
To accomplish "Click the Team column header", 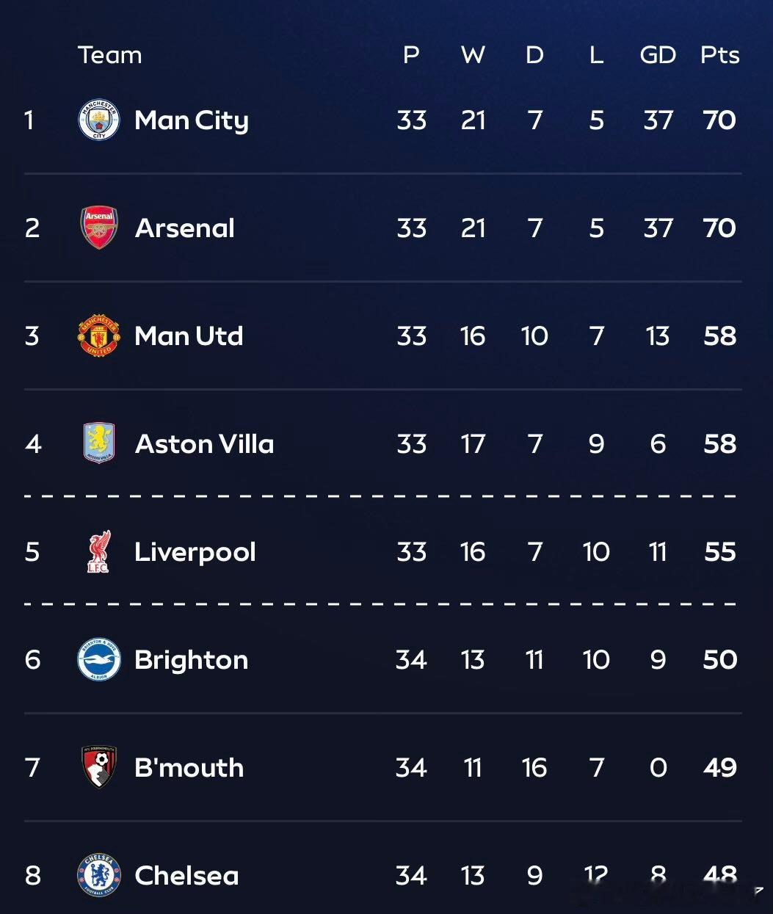I will (x=110, y=55).
